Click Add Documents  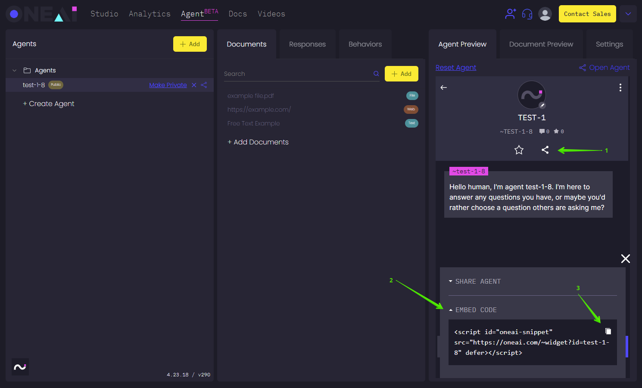click(258, 142)
